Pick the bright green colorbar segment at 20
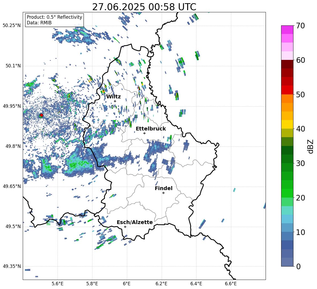Viewport: 317px width, 289px height. click(x=287, y=193)
